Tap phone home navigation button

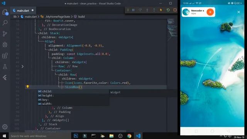[x=212, y=131]
